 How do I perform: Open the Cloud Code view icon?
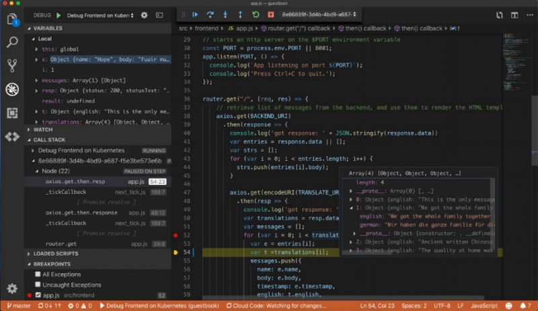tap(12, 137)
